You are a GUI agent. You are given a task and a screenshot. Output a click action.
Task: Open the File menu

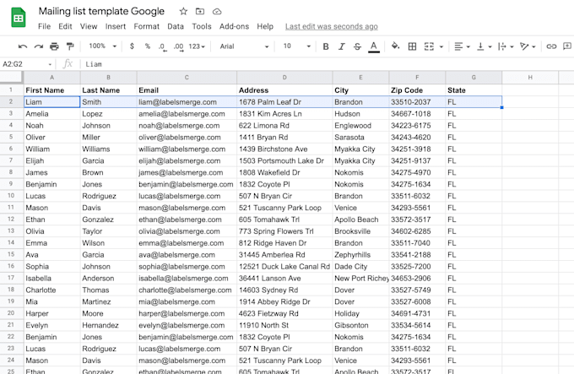44,26
